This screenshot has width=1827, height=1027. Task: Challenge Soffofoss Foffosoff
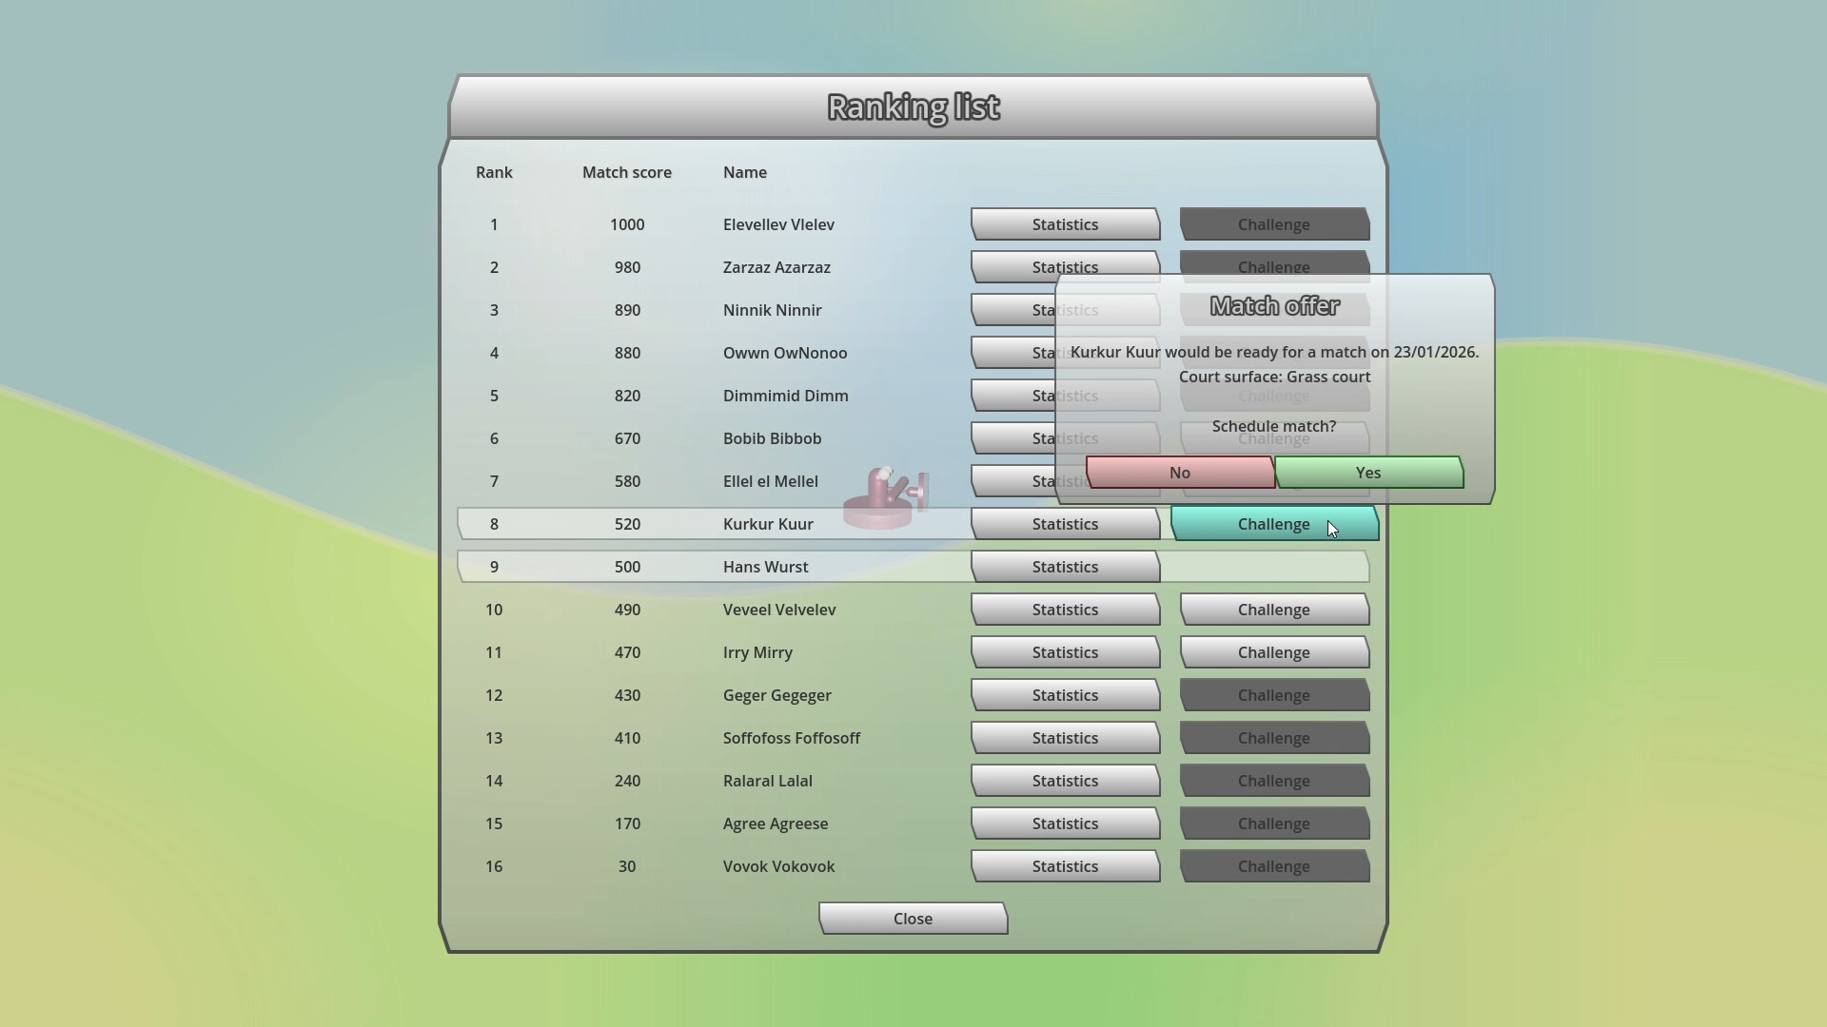(x=1273, y=738)
